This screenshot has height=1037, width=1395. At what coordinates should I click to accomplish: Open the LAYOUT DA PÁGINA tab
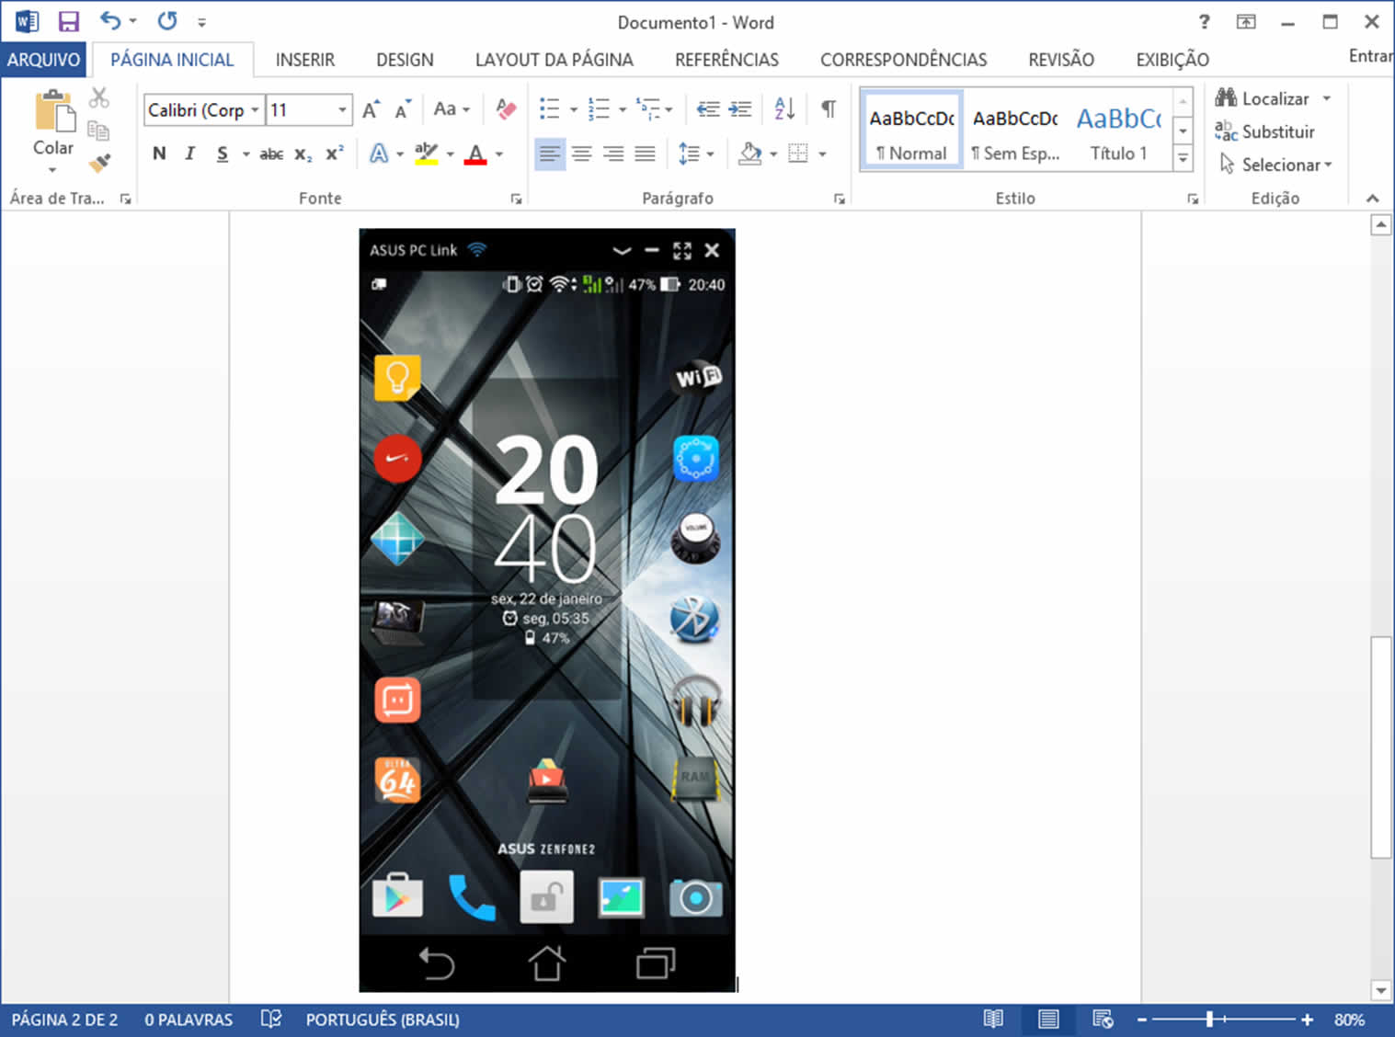coord(554,60)
